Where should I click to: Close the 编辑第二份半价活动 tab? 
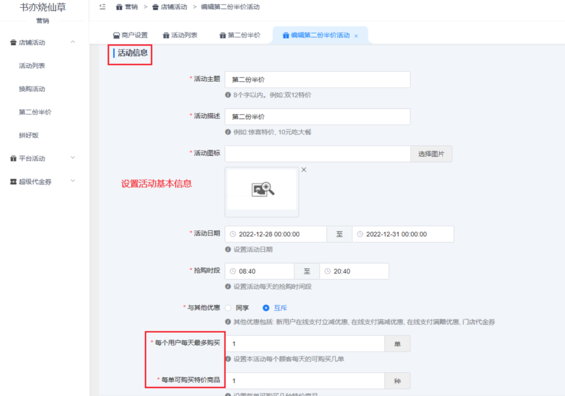356,36
